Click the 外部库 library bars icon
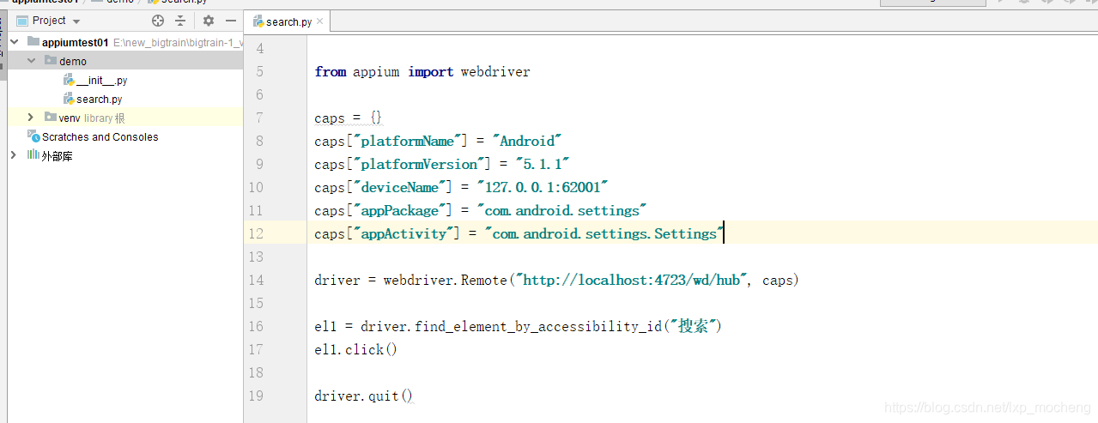1098x423 pixels. click(x=33, y=155)
